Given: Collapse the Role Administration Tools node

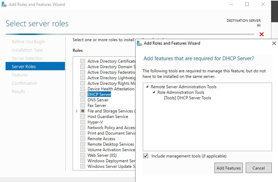Looking at the screenshot, I should (x=154, y=92).
